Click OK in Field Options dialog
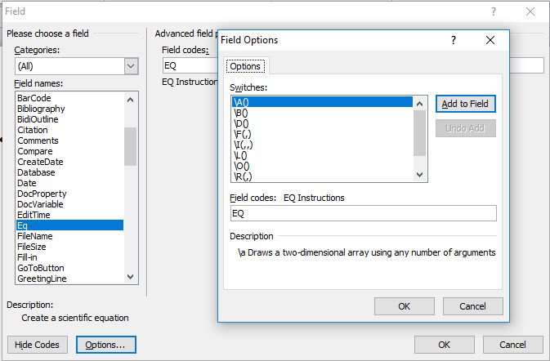Screen dimensions: 550x361 click(404, 306)
